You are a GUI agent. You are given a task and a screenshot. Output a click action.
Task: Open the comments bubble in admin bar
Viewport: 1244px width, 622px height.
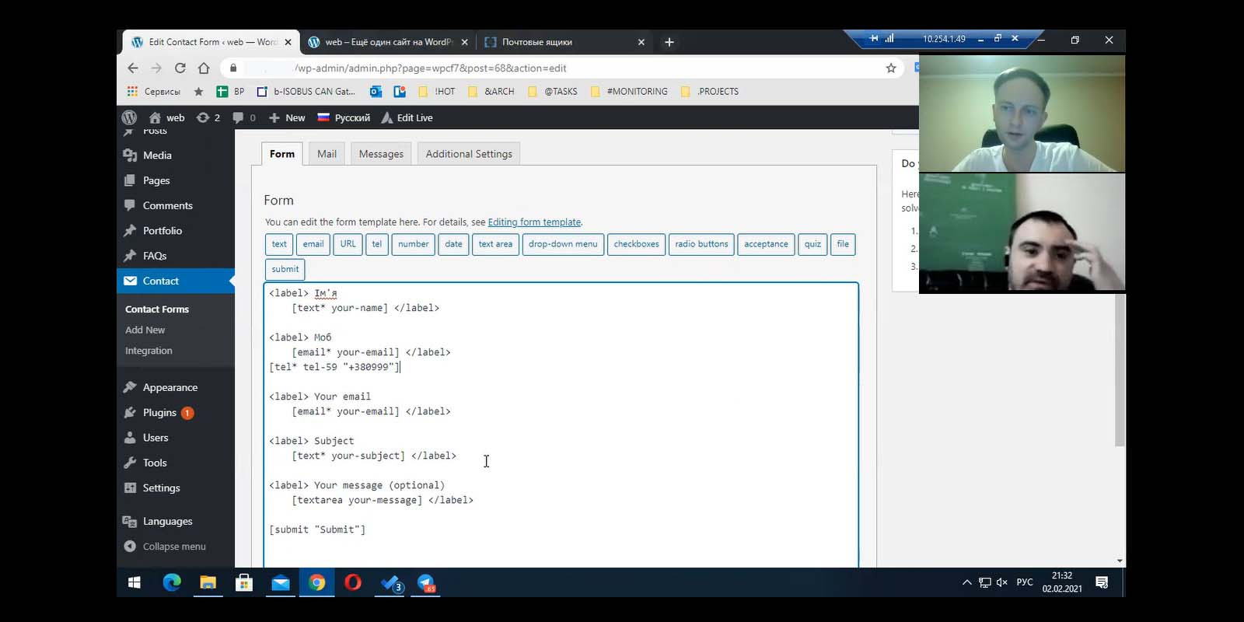pyautogui.click(x=244, y=117)
